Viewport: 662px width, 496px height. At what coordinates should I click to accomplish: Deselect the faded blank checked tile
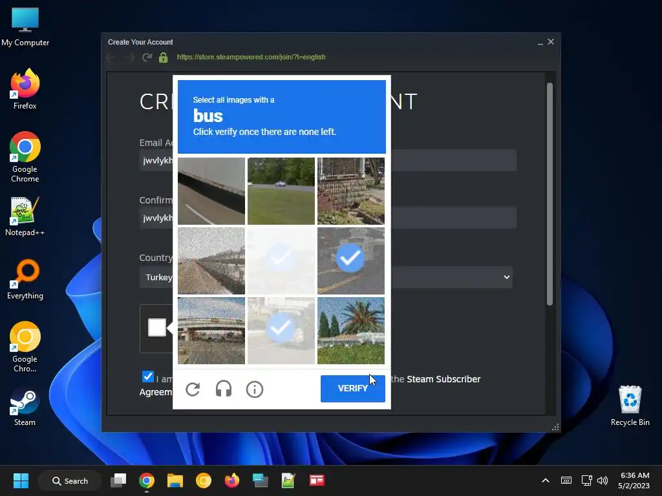click(x=281, y=261)
